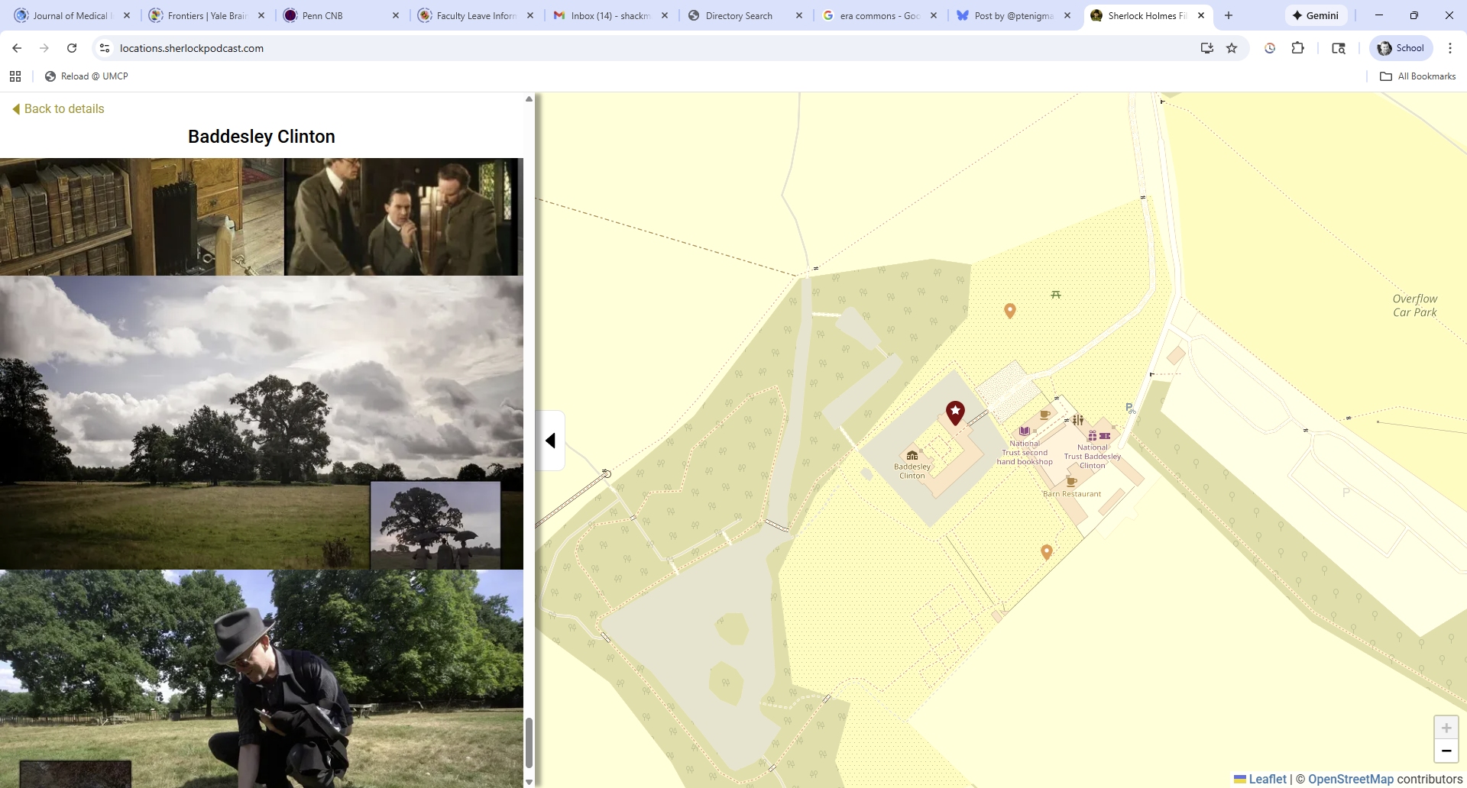
Task: Bookmark this page with the star icon
Action: [1232, 48]
